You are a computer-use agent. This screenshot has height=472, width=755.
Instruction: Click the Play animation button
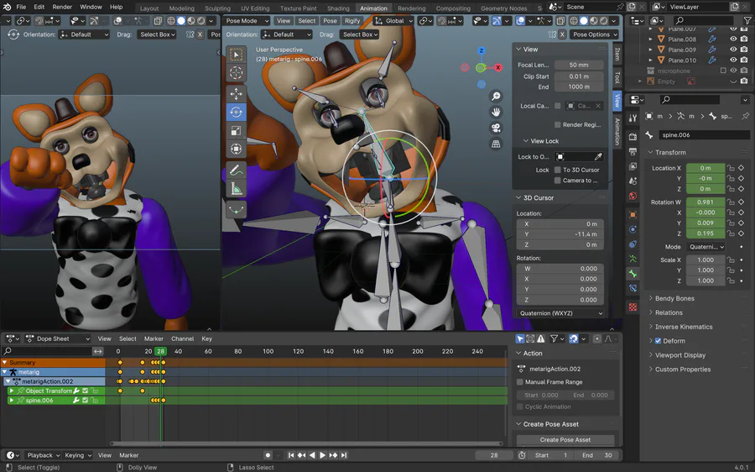[x=322, y=455]
